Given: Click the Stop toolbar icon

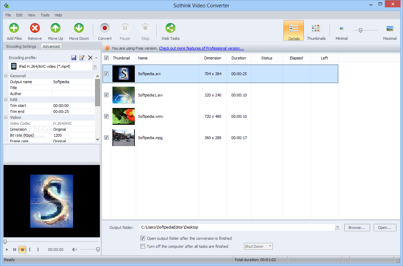Looking at the screenshot, I should pyautogui.click(x=145, y=28).
